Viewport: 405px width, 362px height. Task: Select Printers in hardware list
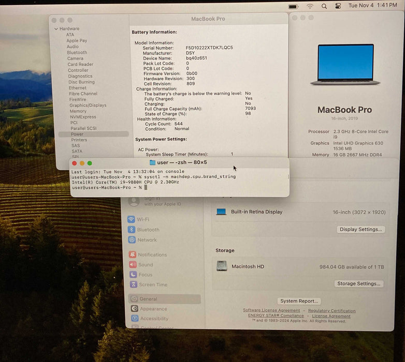[x=79, y=140]
